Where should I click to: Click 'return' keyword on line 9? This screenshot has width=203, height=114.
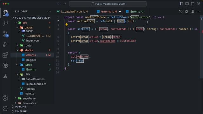click(73, 53)
